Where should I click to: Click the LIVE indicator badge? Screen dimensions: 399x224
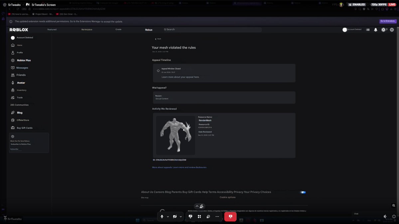coord(392,5)
